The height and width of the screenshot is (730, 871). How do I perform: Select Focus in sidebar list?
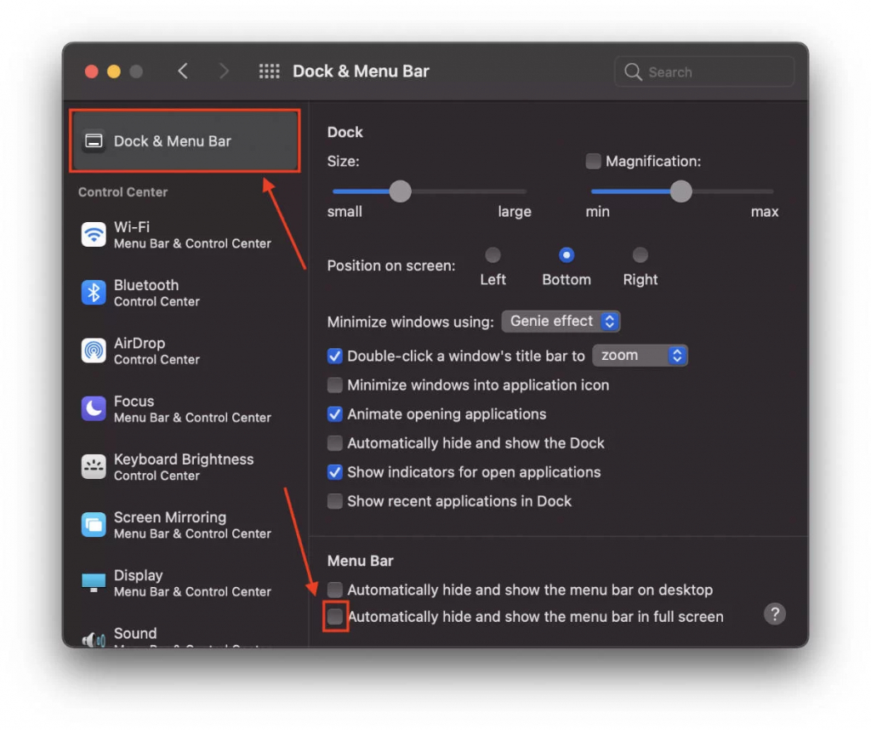(x=185, y=409)
